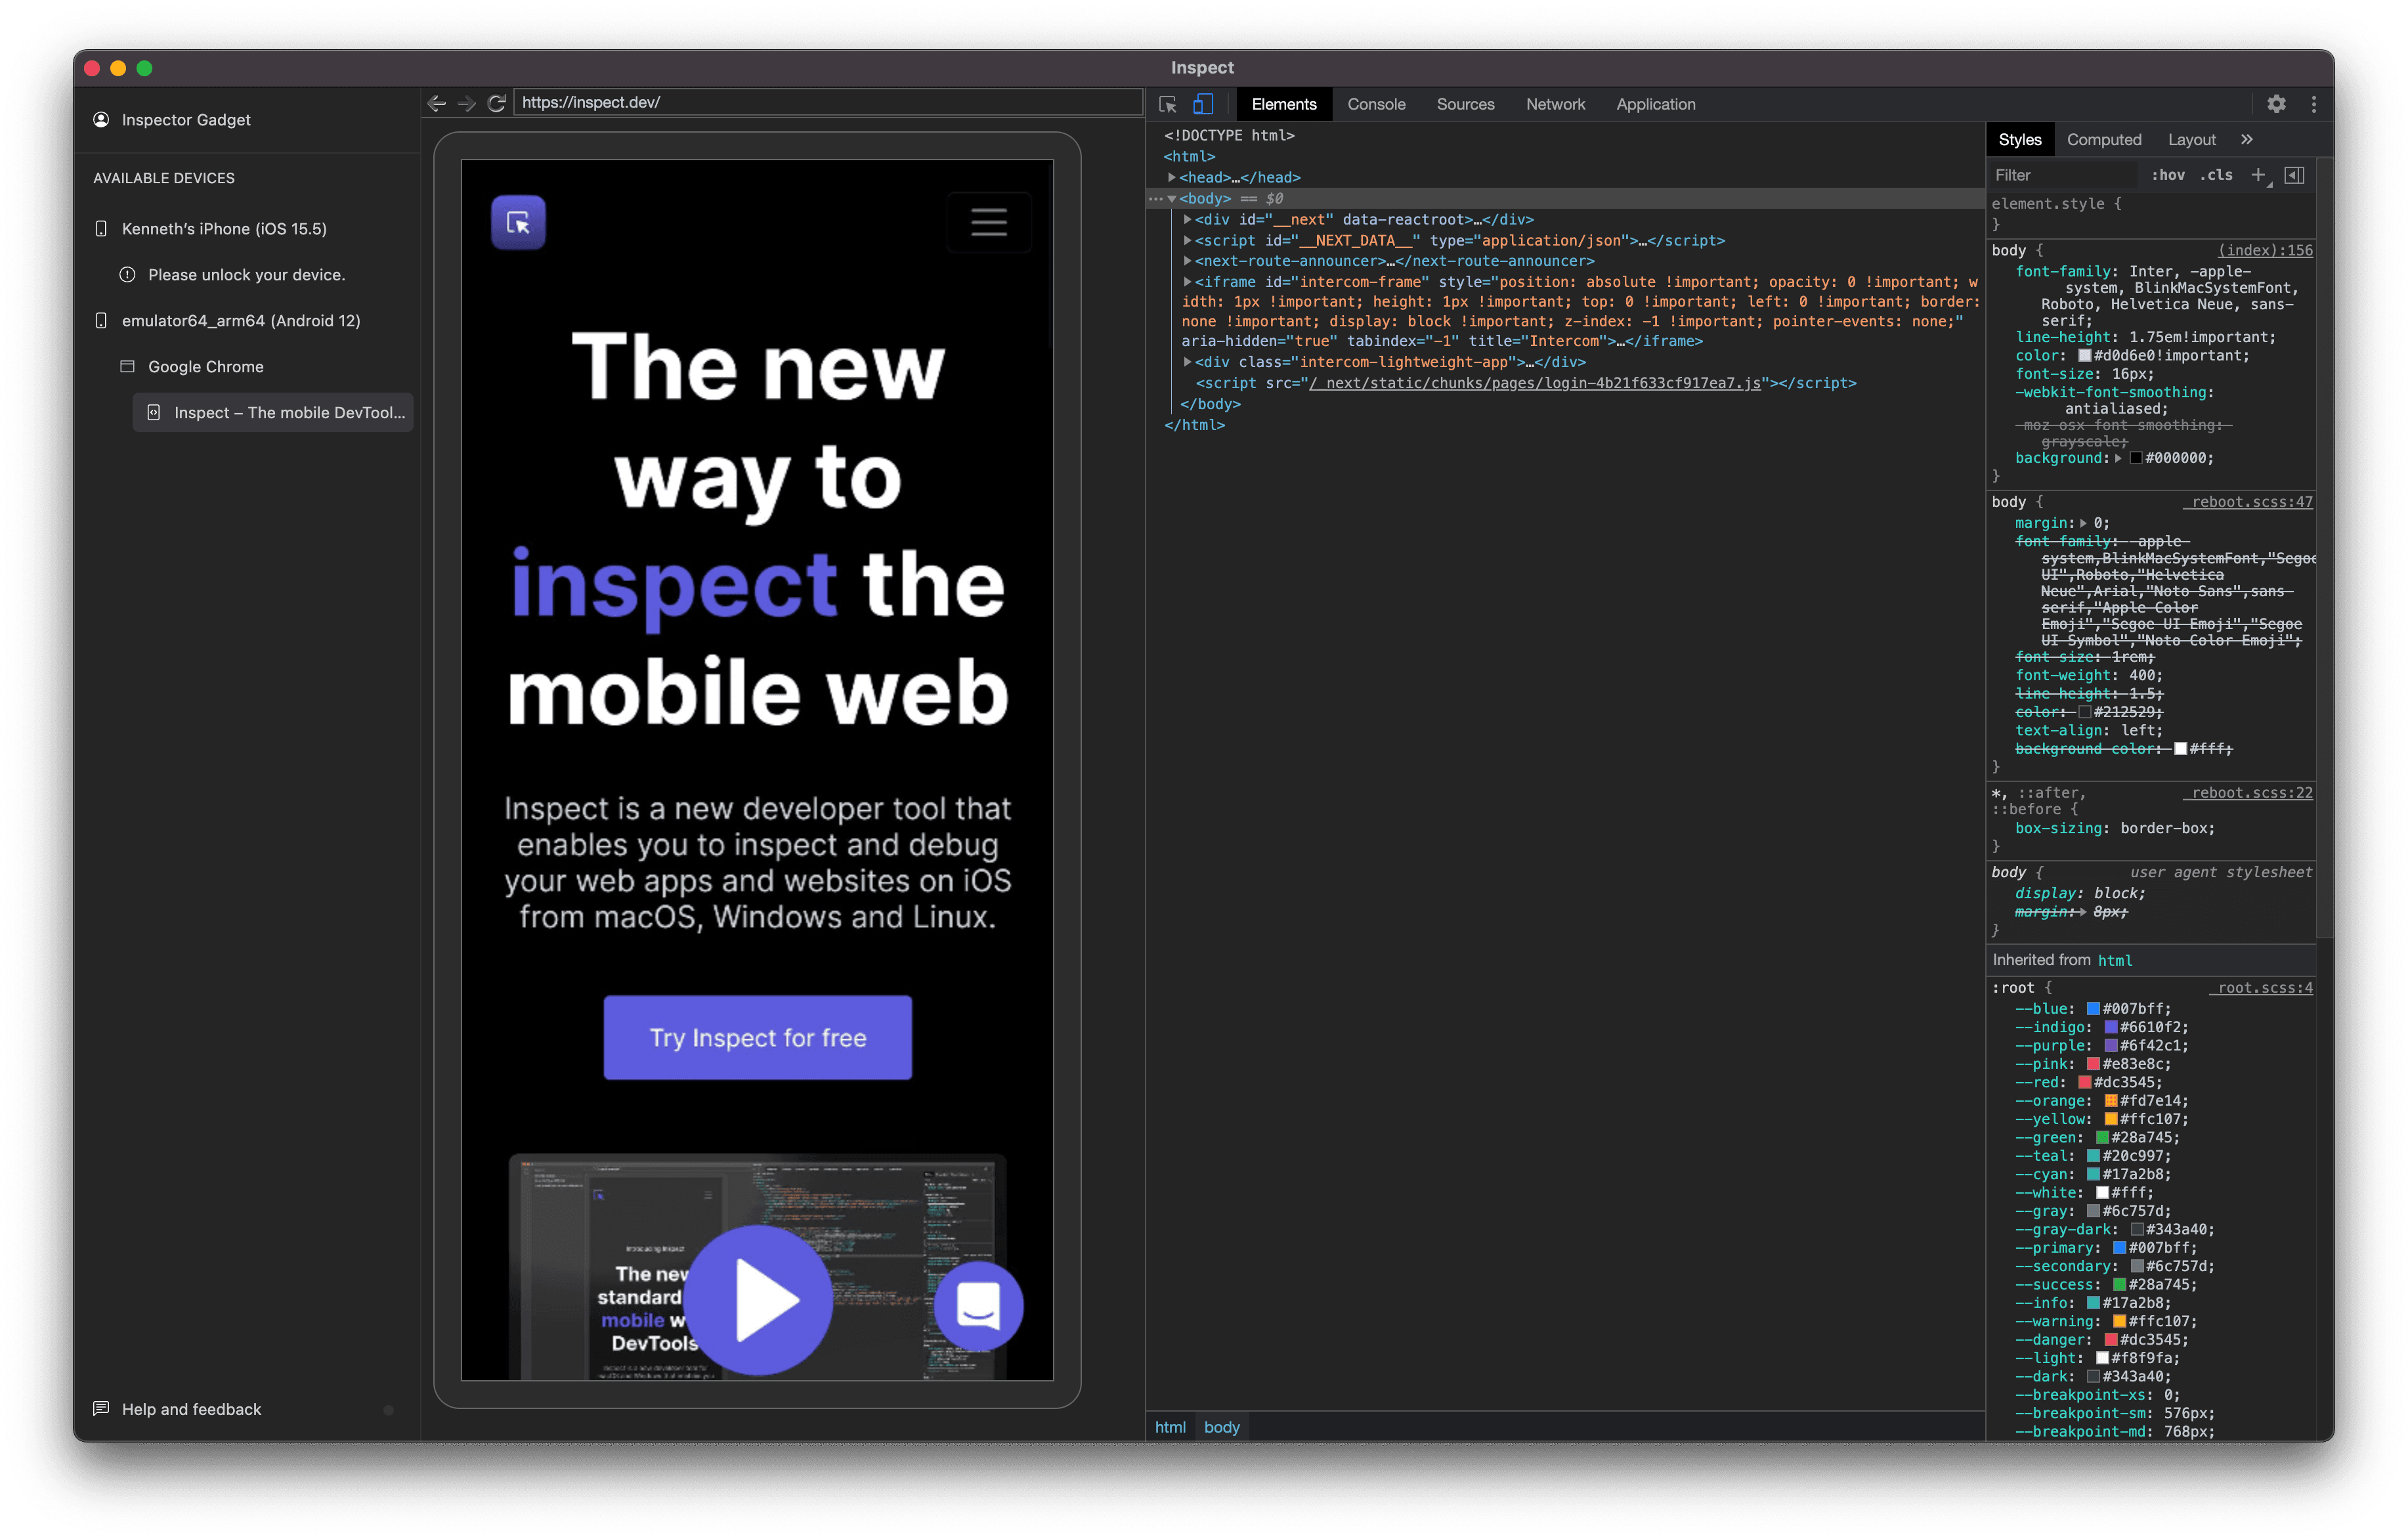Screen dimensions: 2408x1539
Task: Toggle the computed styles side panel
Action: (x=2295, y=175)
